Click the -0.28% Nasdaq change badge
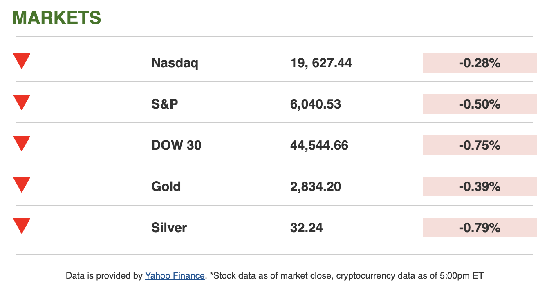 pos(480,63)
